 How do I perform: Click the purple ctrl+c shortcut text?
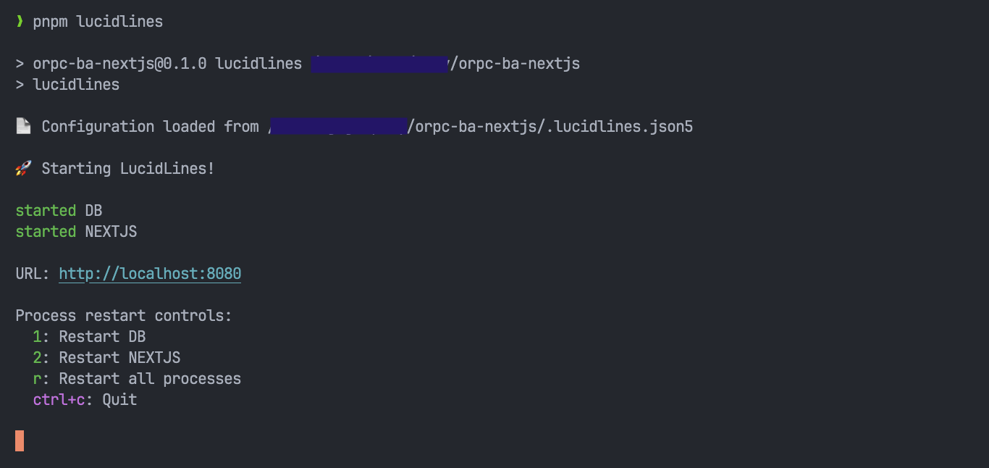[x=59, y=400]
